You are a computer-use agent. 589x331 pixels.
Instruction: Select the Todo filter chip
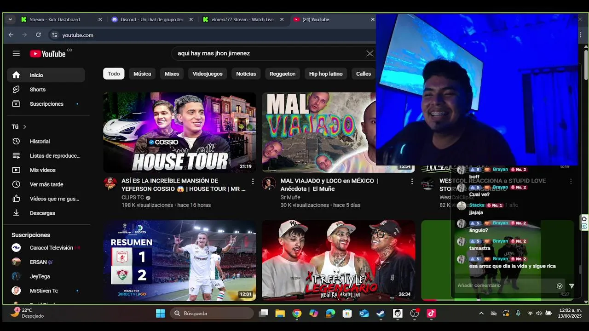point(114,74)
